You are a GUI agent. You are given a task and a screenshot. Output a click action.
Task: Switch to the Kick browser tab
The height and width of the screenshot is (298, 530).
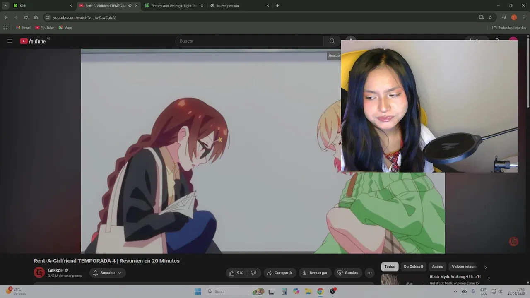pos(42,6)
